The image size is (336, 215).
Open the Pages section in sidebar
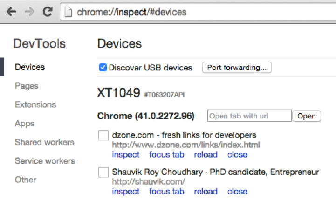click(27, 86)
